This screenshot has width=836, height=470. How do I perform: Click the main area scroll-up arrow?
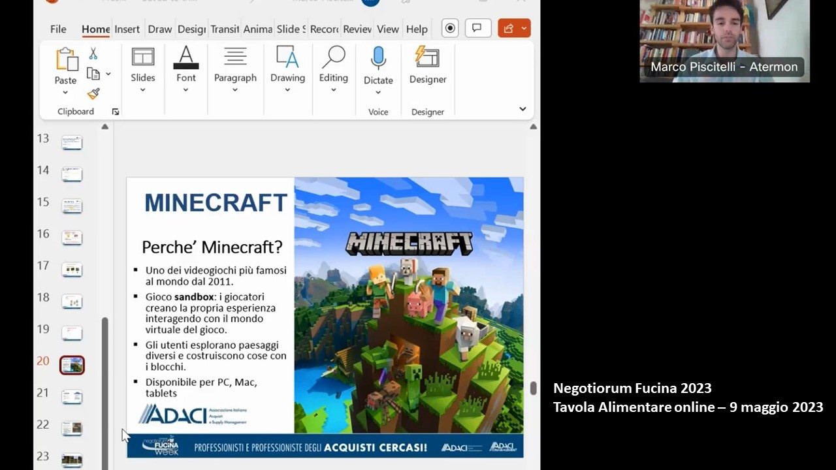(533, 127)
